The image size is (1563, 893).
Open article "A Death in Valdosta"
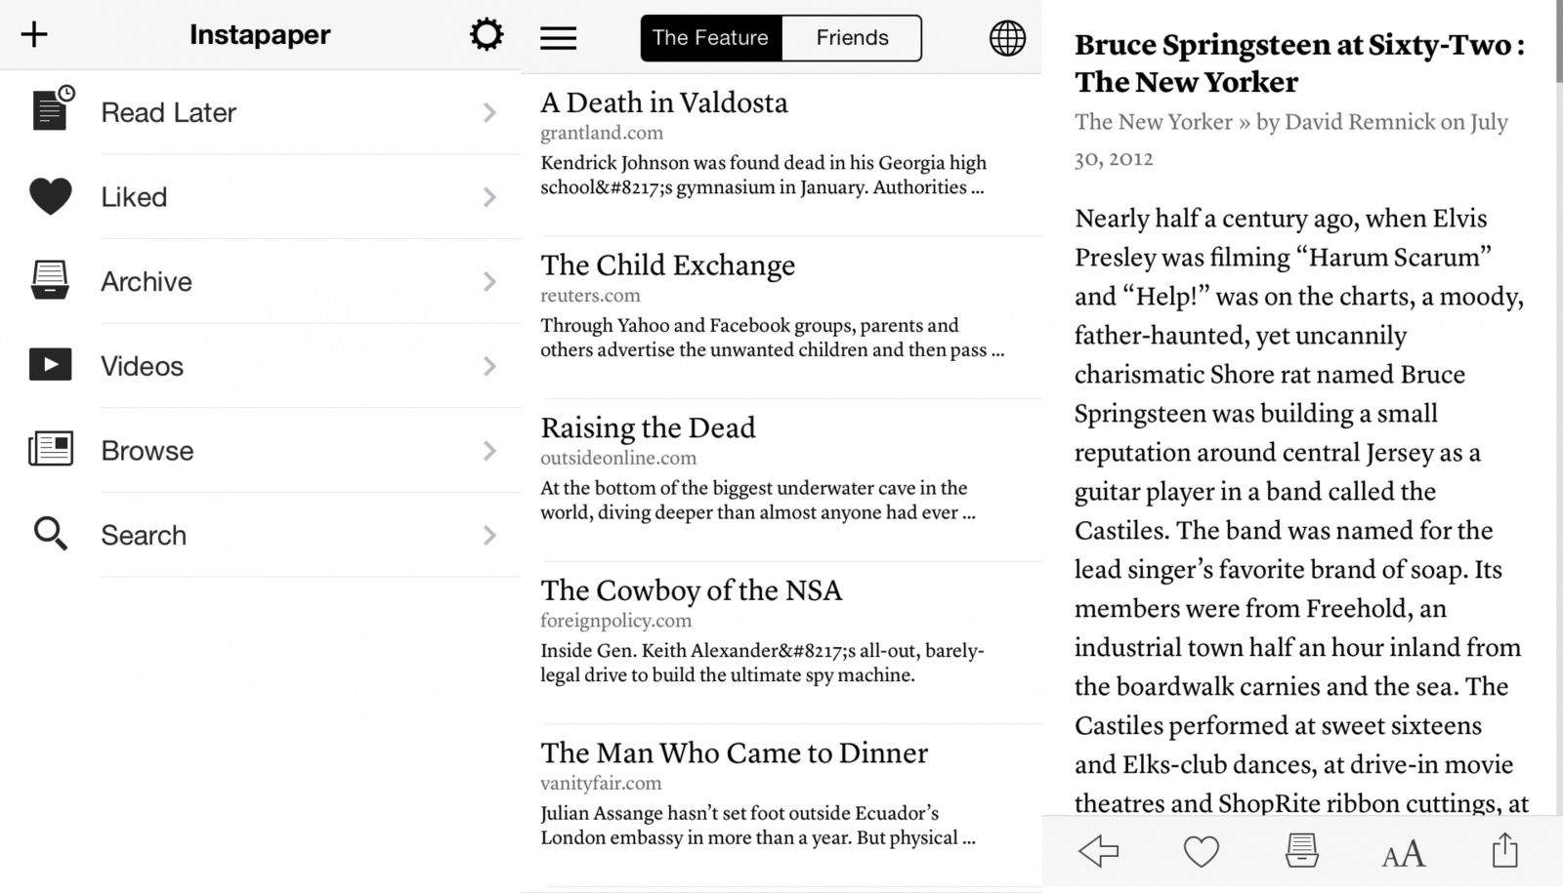[x=664, y=103]
